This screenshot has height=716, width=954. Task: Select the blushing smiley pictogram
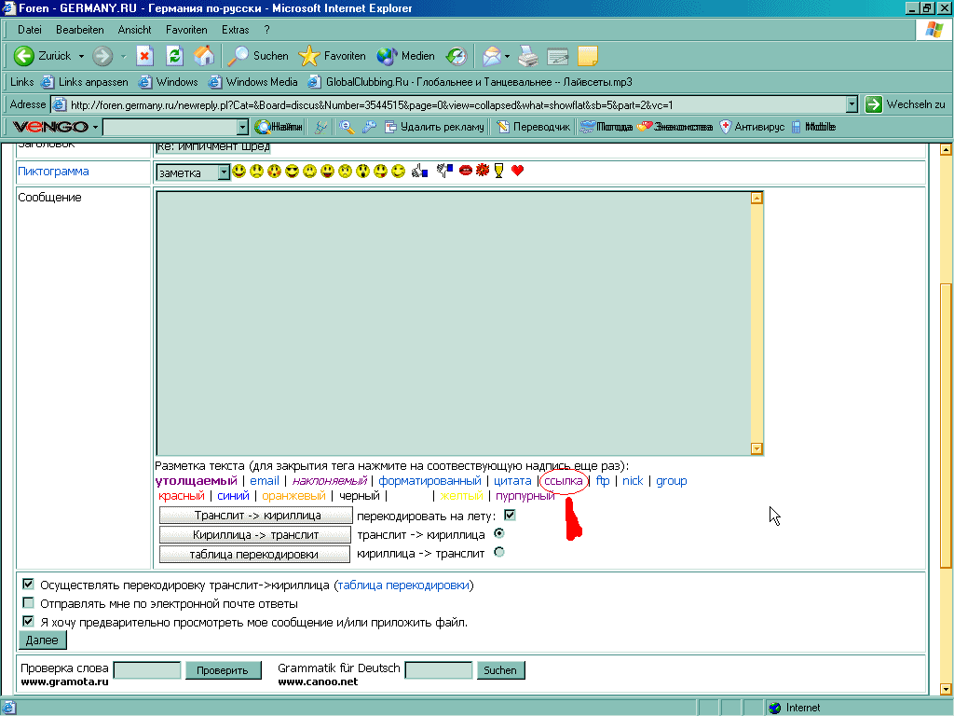[275, 172]
